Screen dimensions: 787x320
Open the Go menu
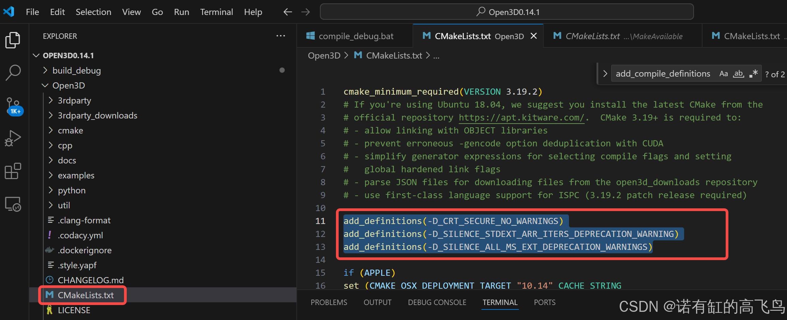[157, 12]
